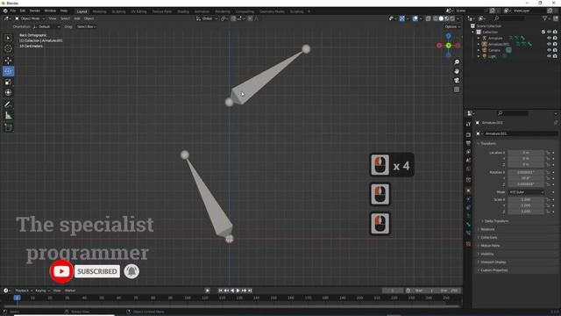Select the Scale tool
This screenshot has width=561, height=316.
[8, 82]
